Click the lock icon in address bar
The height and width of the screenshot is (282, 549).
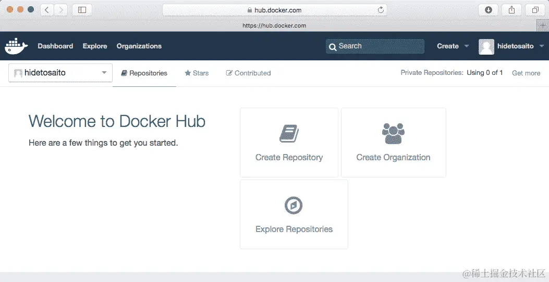click(x=250, y=10)
